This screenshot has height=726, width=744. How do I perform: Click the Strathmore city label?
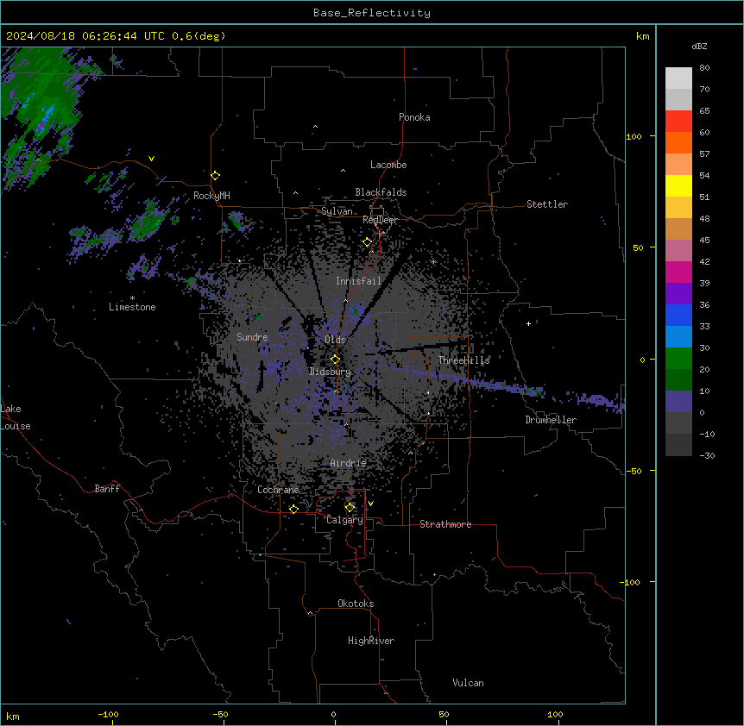(x=445, y=524)
